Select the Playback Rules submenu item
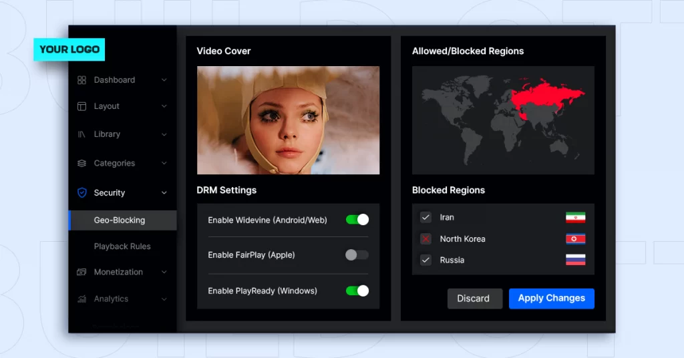 point(123,246)
